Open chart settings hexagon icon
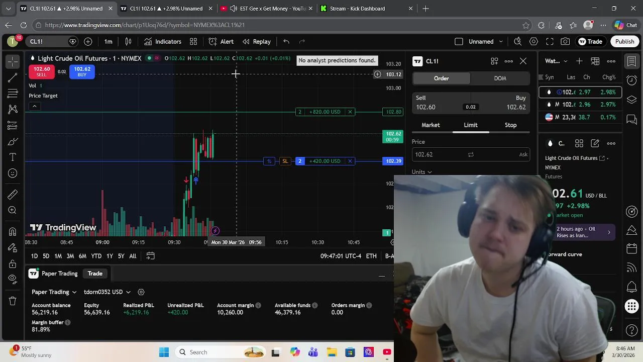 533,42
